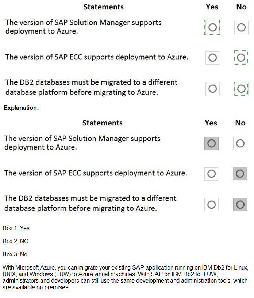Screen dimensions: 254x298
Task: Click the 'Box 1: Yes' answer line
Action: 16,228
